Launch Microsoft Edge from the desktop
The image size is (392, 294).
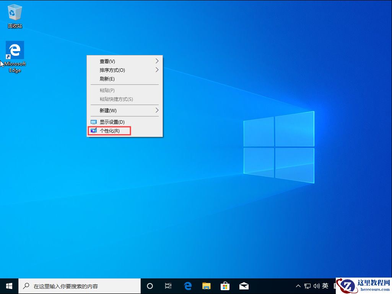click(x=15, y=50)
